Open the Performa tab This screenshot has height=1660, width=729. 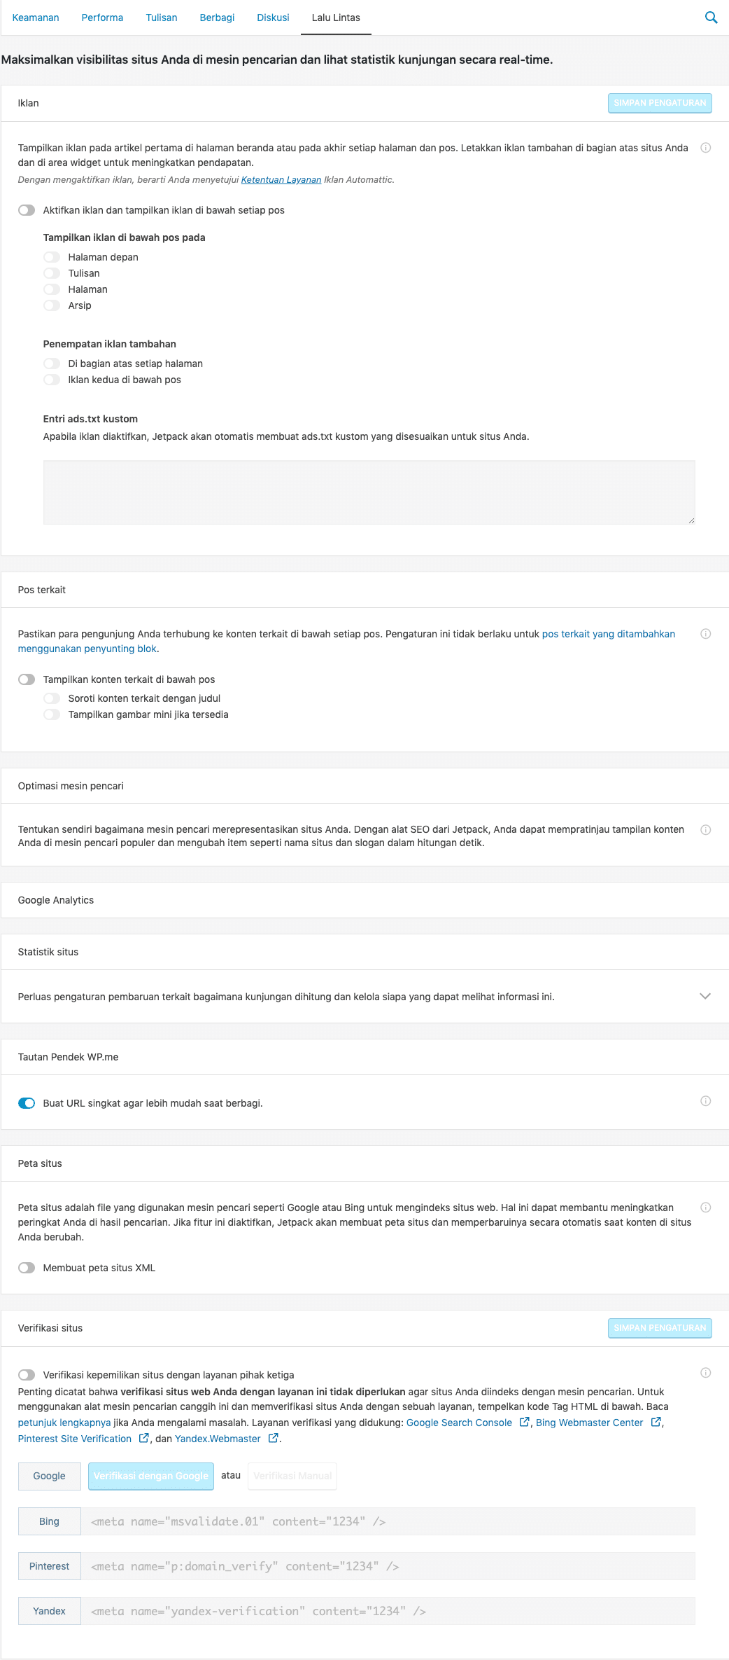pyautogui.click(x=102, y=18)
